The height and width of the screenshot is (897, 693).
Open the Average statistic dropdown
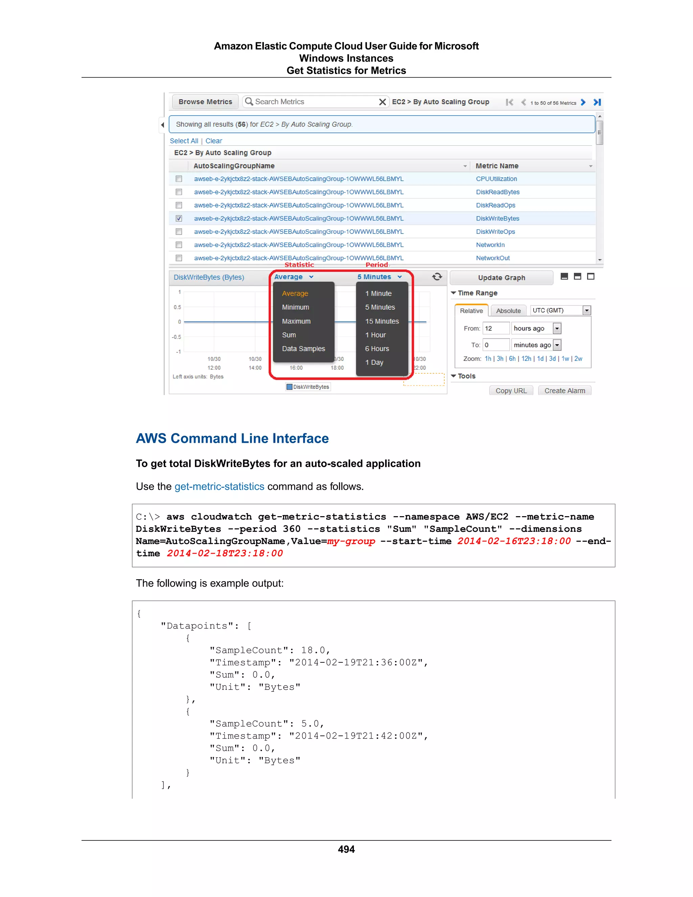[x=294, y=277]
